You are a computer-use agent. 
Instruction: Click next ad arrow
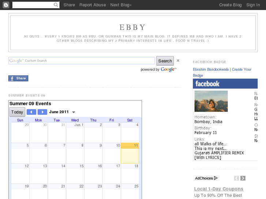[243, 178]
